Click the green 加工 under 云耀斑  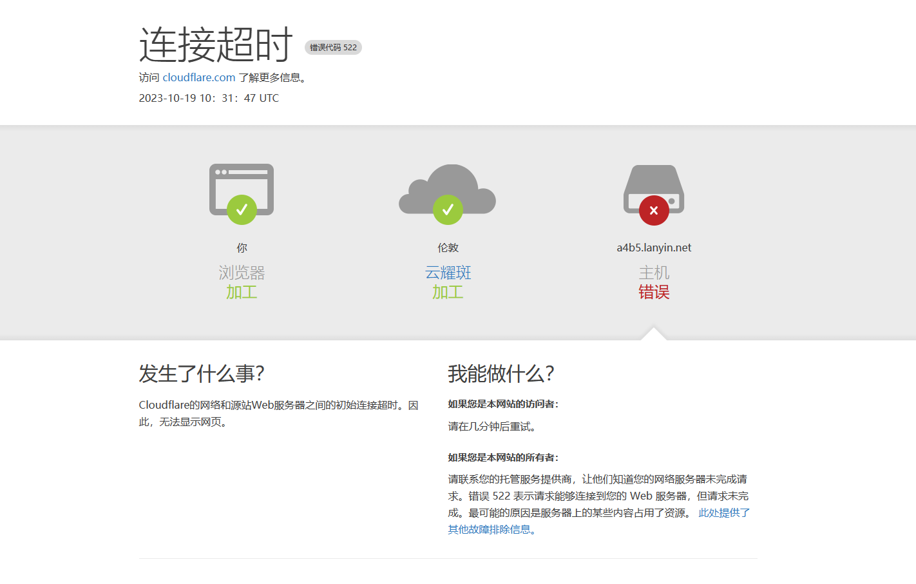pyautogui.click(x=448, y=292)
